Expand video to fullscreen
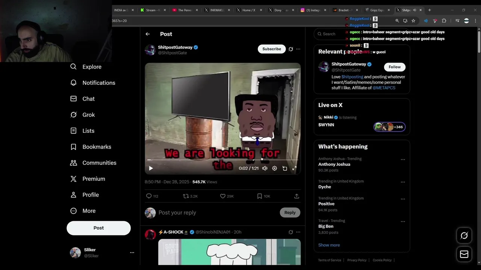Image resolution: width=481 pixels, height=270 pixels. click(x=295, y=168)
